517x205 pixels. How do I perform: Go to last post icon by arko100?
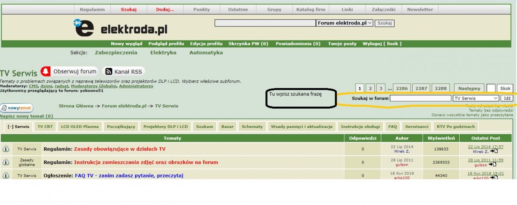point(494,178)
